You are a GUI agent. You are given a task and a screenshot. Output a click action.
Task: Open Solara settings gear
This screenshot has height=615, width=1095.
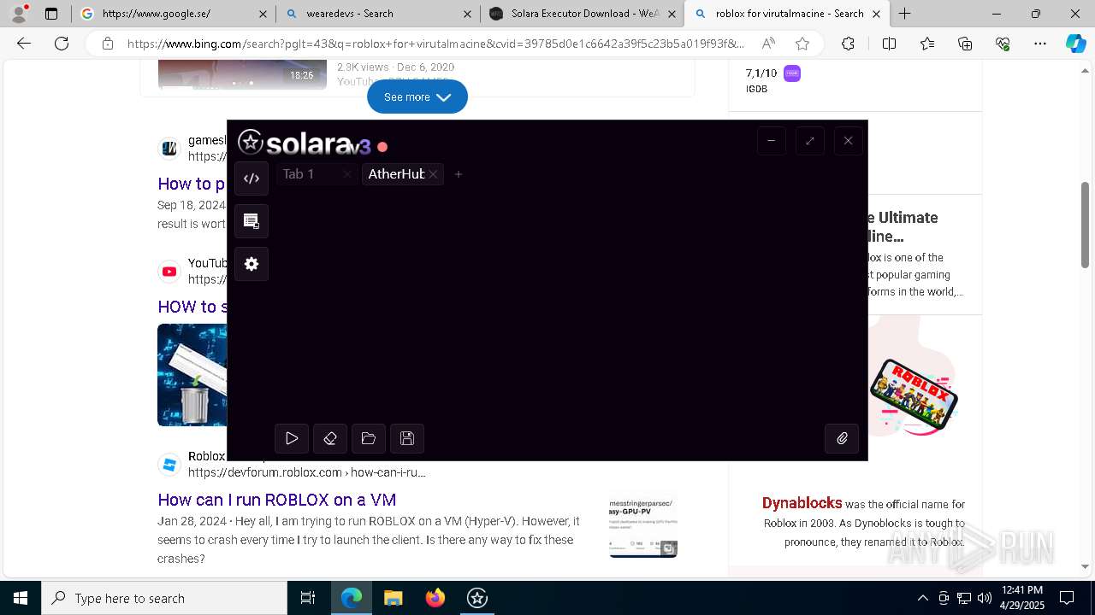tap(252, 264)
